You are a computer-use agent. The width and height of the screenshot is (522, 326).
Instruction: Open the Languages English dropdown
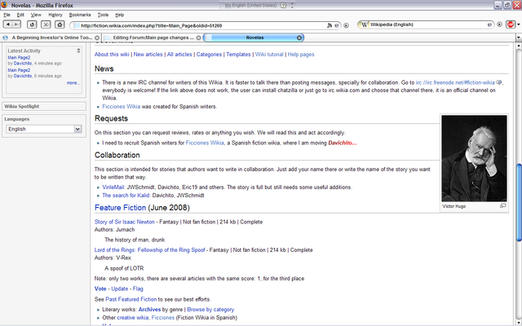43,129
